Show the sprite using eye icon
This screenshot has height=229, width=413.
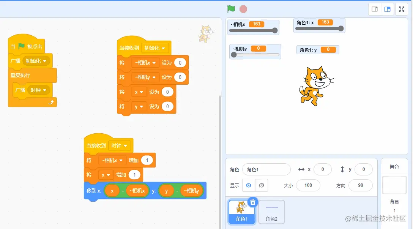point(248,185)
